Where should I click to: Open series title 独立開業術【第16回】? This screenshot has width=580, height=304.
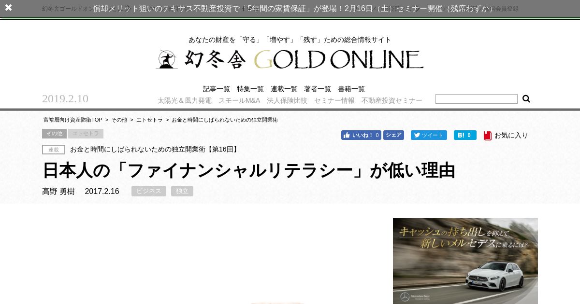pyautogui.click(x=155, y=150)
